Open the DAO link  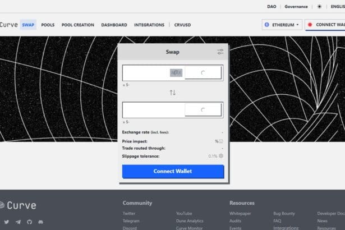pyautogui.click(x=272, y=7)
